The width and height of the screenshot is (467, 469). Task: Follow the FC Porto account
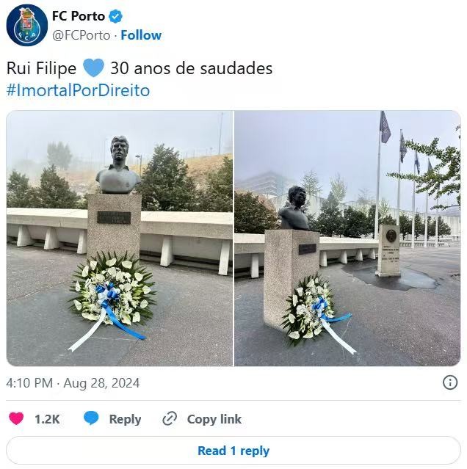(141, 35)
